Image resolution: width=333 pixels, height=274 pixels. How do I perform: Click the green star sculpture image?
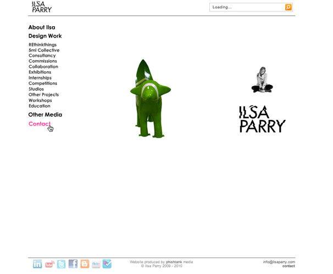pos(149,99)
